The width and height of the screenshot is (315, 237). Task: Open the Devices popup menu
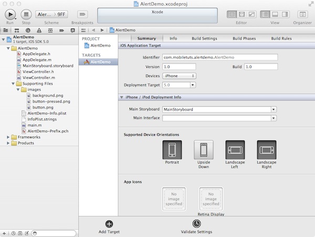click(x=179, y=76)
